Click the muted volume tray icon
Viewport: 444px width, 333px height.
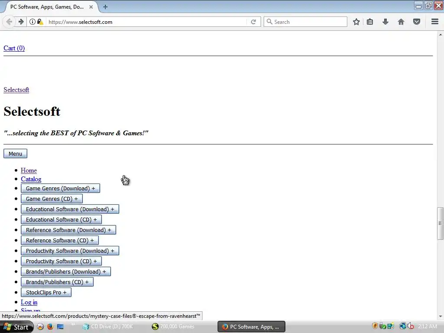tap(411, 326)
